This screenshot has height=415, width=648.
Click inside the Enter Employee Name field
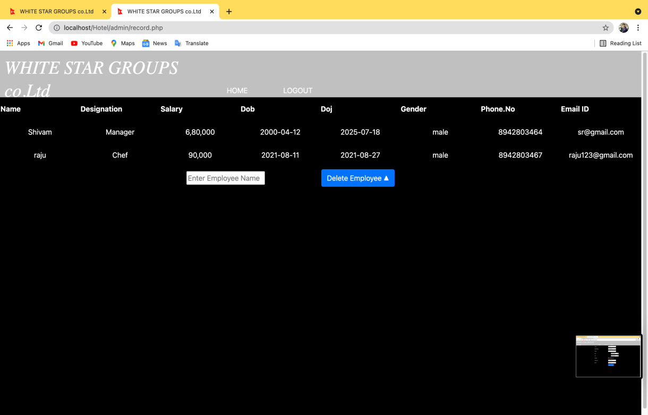point(225,178)
